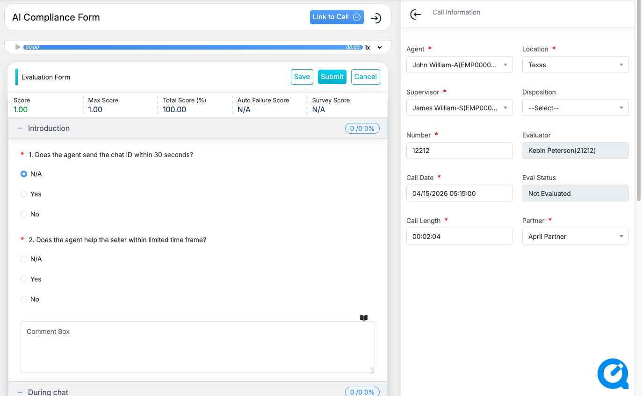The height and width of the screenshot is (396, 642).
Task: Open the Agent dropdown
Action: (x=459, y=65)
